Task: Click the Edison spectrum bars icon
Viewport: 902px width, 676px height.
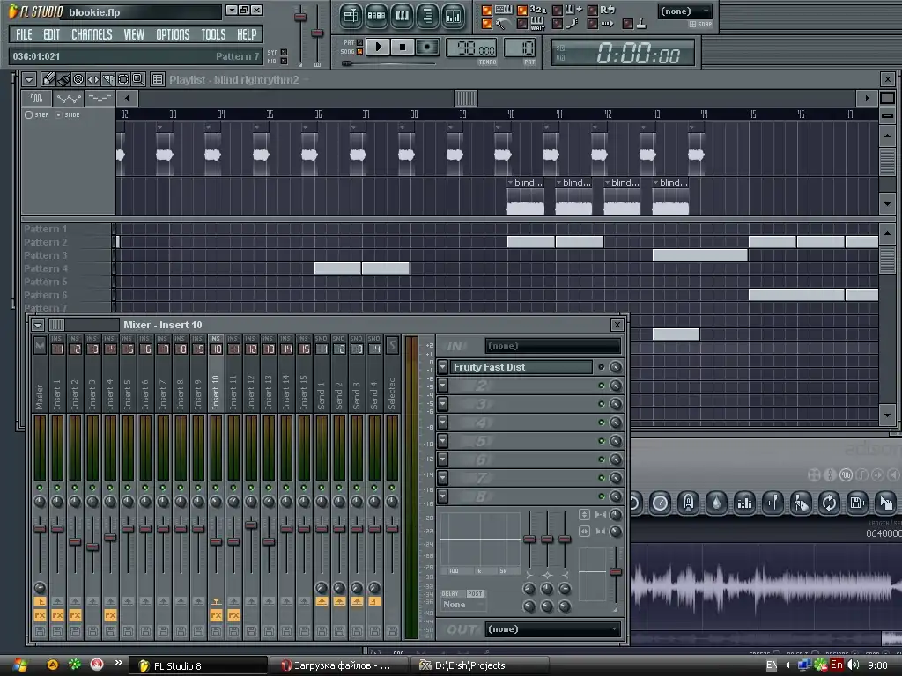Action: [745, 503]
